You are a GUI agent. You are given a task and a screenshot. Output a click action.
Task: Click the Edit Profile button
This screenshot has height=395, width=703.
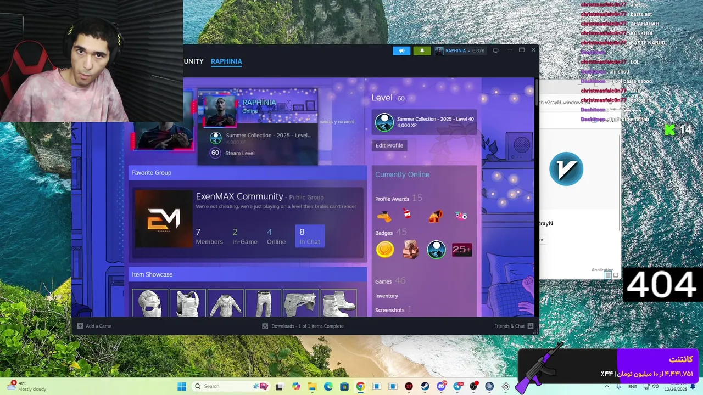389,145
